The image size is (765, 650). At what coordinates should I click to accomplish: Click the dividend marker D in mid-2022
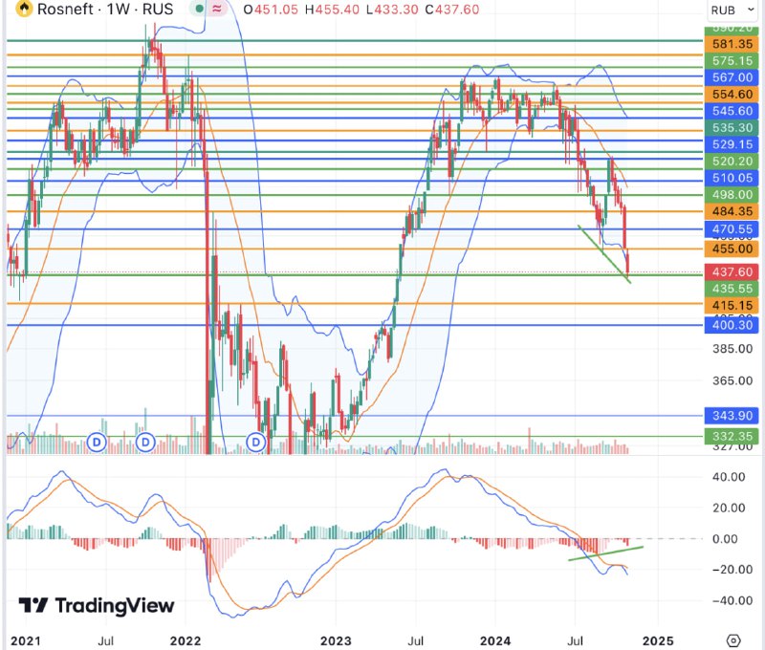pos(255,443)
